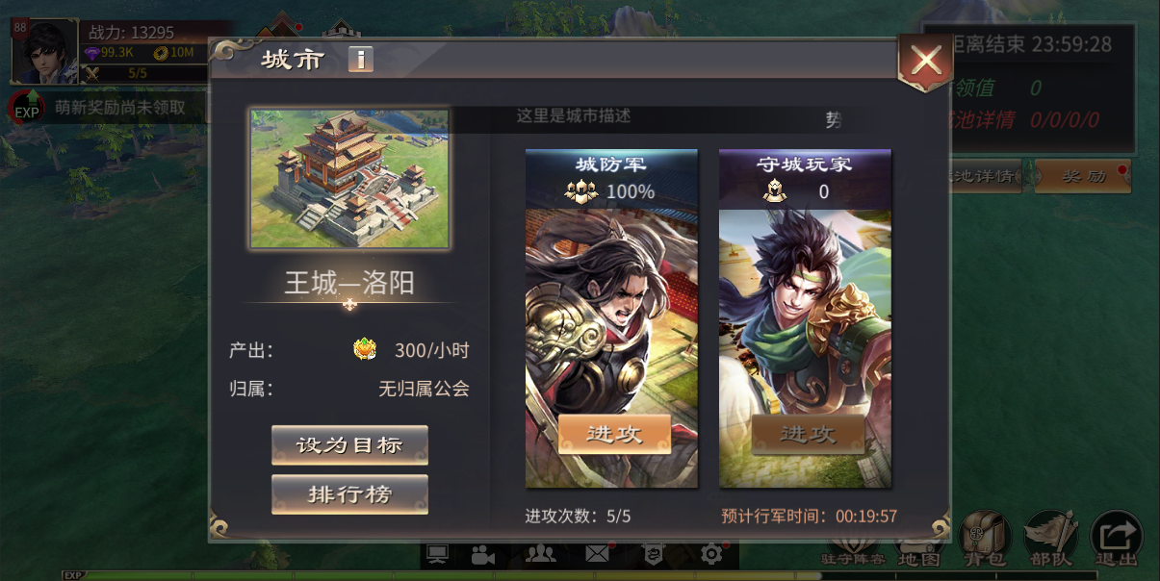Click 设为目标 set-as-target button
This screenshot has height=581, width=1160.
pos(349,445)
